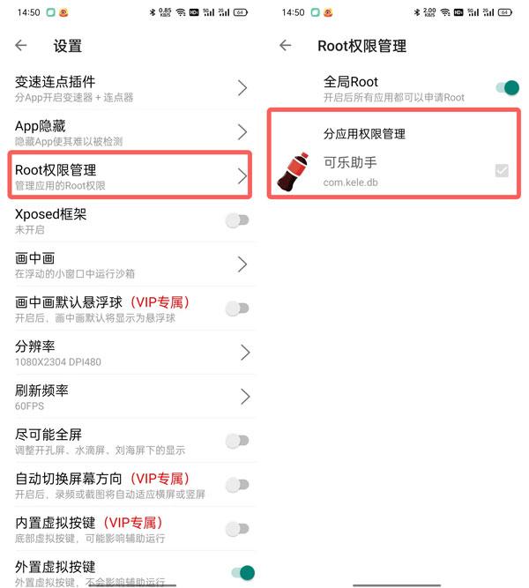
Task: Expand App隐藏 settings chevron
Action: (x=242, y=132)
